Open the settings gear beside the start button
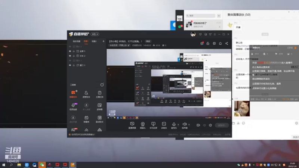 tap(210, 125)
